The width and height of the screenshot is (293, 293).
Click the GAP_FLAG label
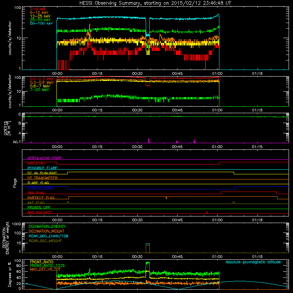36,163
